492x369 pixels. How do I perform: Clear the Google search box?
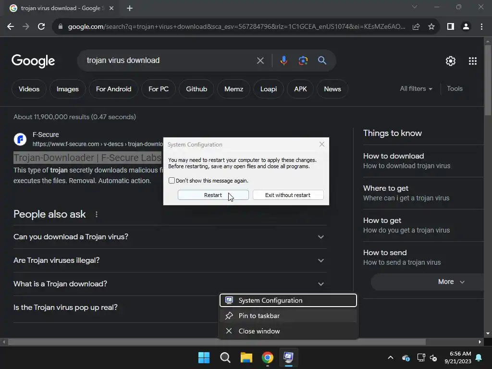pyautogui.click(x=260, y=61)
